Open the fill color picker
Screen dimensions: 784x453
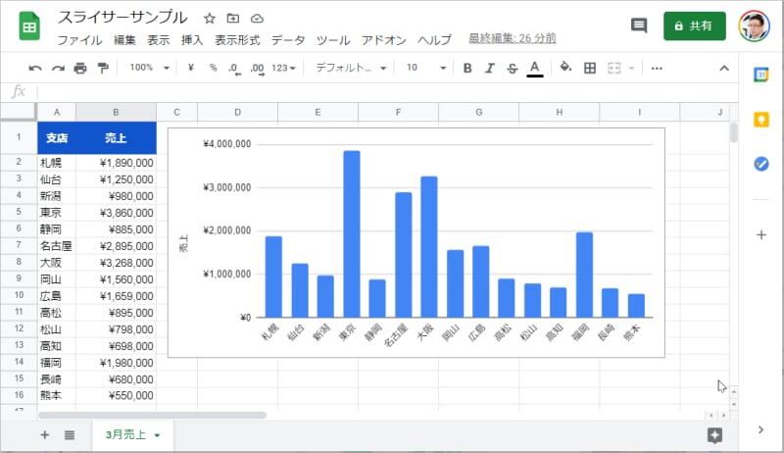565,67
